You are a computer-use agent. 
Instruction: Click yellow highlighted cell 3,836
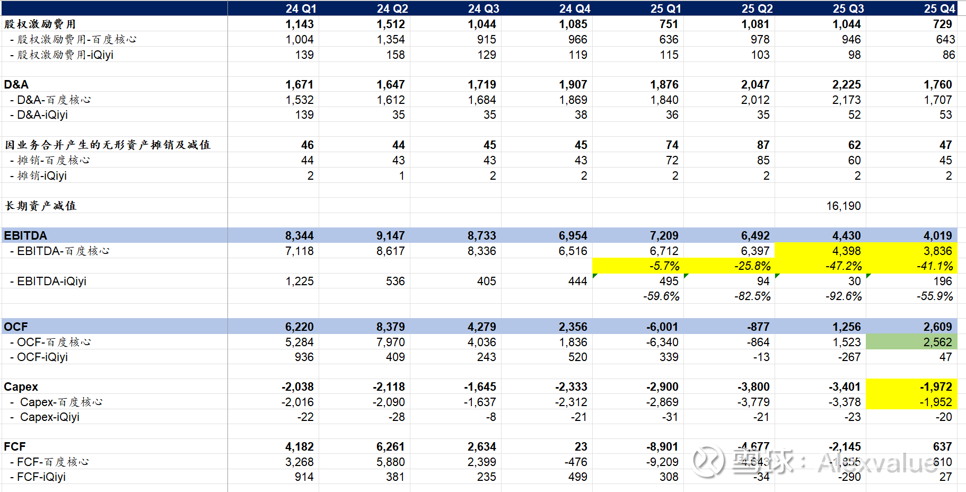(x=937, y=251)
